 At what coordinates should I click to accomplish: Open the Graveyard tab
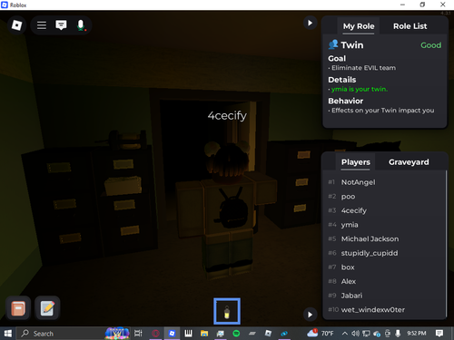pos(409,162)
